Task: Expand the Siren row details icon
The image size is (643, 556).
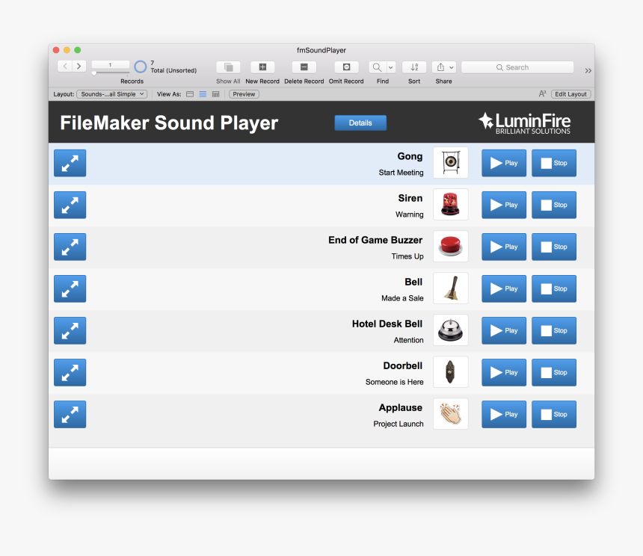Action: [x=70, y=205]
